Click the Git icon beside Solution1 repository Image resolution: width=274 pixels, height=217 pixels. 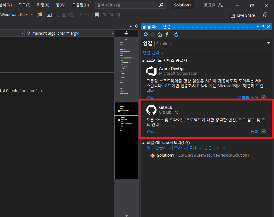pyautogui.click(x=153, y=155)
